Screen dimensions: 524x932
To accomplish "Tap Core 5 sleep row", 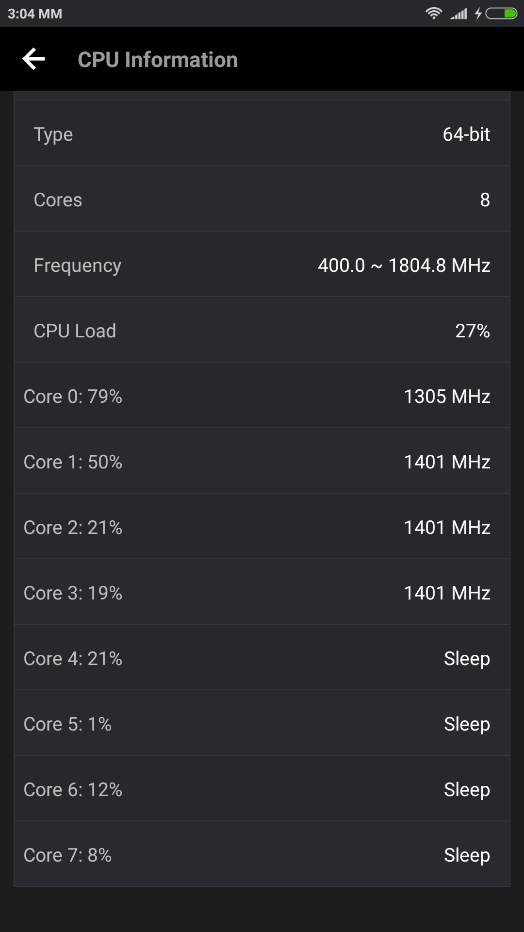I will coord(262,724).
